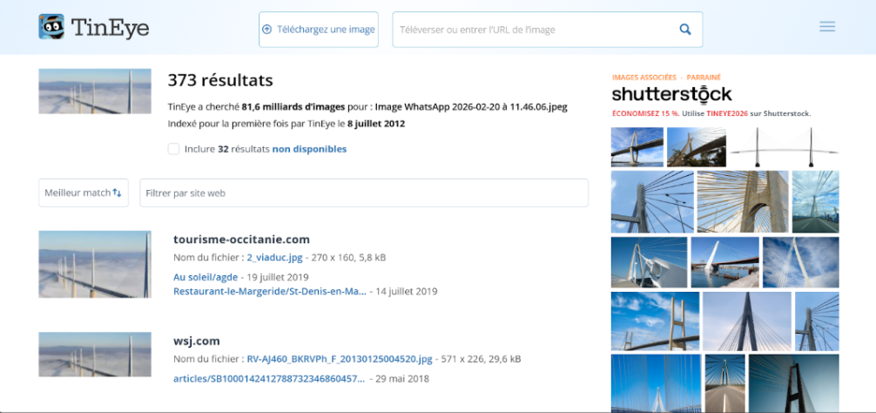Open the Restaurant-le-Margeride link
The height and width of the screenshot is (413, 876).
[x=270, y=291]
